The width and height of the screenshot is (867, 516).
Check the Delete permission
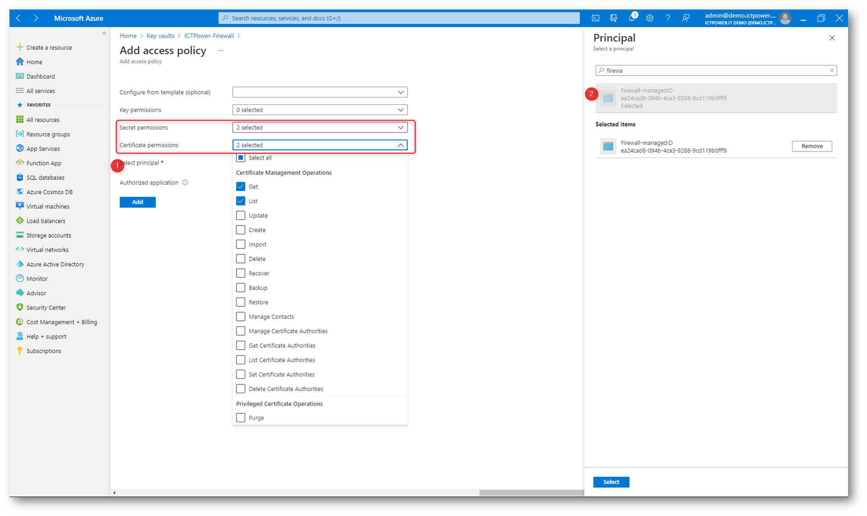(x=241, y=258)
